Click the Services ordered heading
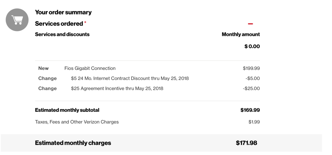The height and width of the screenshot is (155, 332). (59, 24)
